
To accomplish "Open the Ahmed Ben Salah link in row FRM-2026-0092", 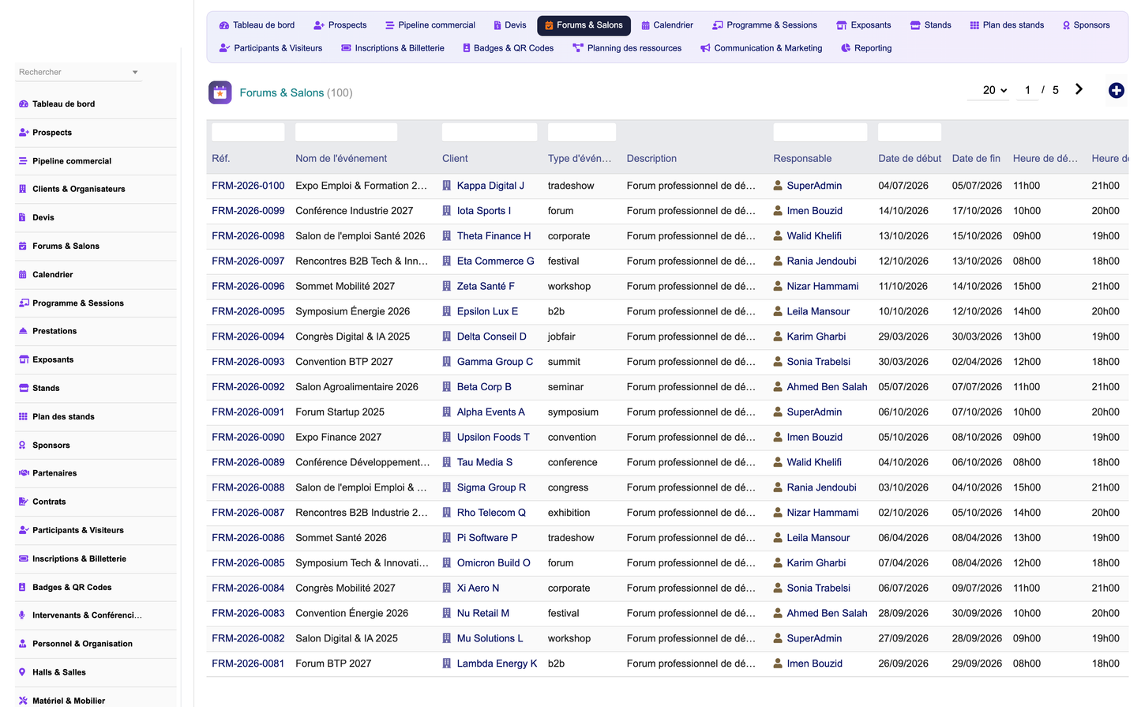I will (827, 387).
